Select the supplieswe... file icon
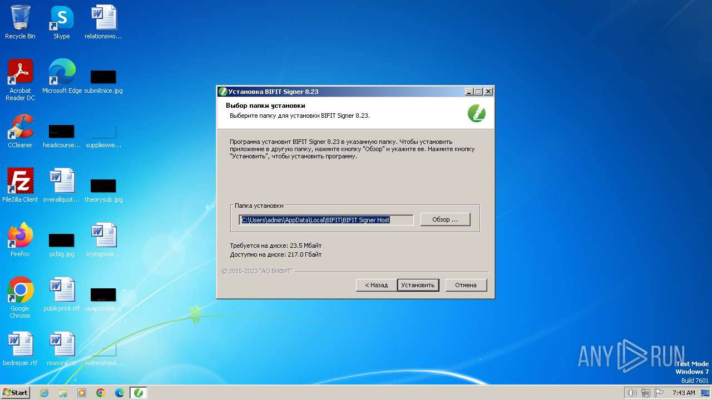 click(x=103, y=136)
